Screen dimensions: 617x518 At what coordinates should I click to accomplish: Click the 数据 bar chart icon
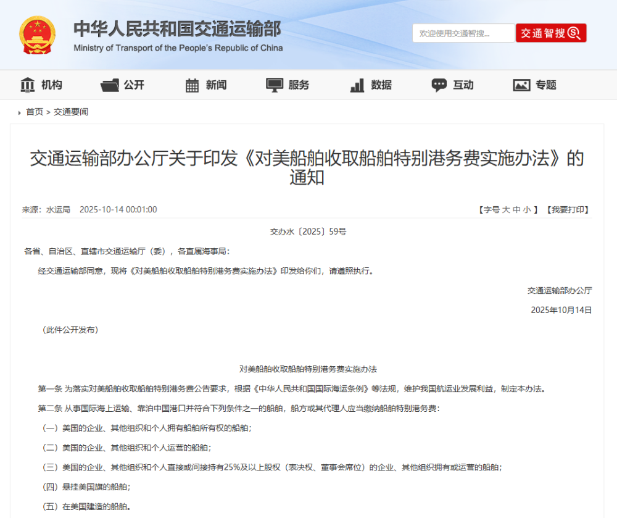[357, 85]
